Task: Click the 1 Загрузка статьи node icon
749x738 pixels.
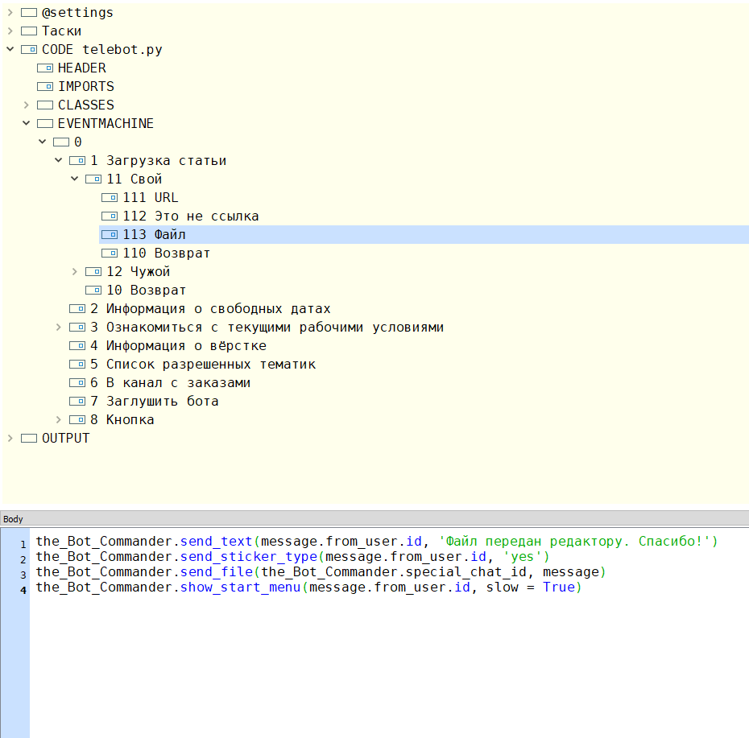Action: (x=77, y=160)
